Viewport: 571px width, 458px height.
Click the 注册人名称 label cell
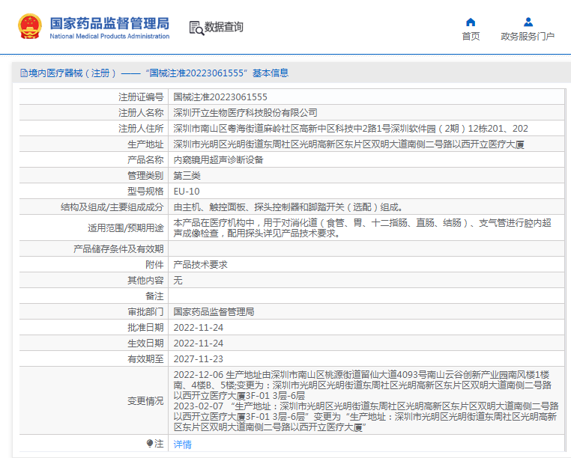(x=94, y=113)
